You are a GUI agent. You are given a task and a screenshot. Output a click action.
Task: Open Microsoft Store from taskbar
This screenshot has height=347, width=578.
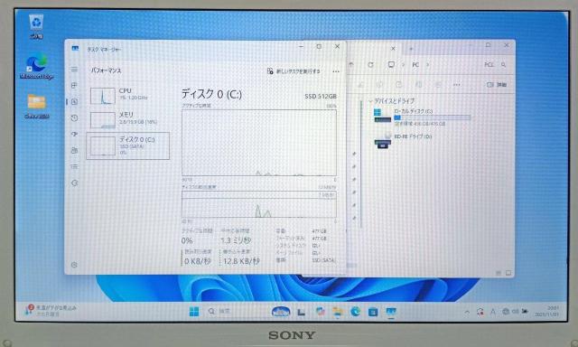pos(373,313)
